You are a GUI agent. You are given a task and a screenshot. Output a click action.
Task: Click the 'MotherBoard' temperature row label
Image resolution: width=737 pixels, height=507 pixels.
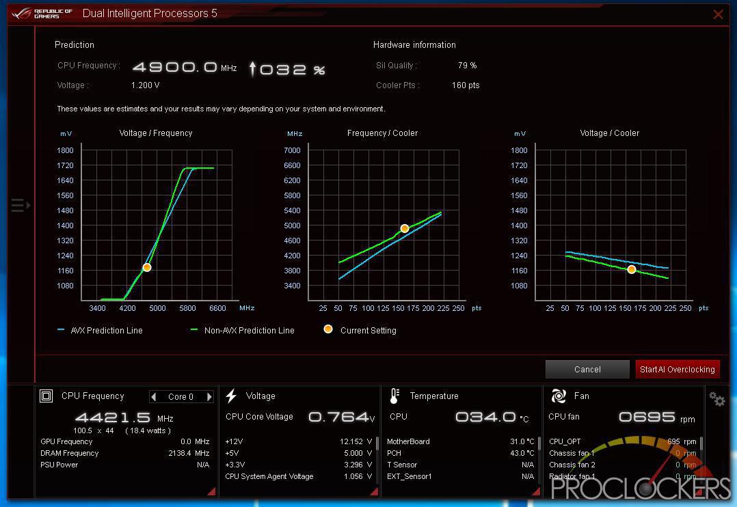click(x=408, y=441)
